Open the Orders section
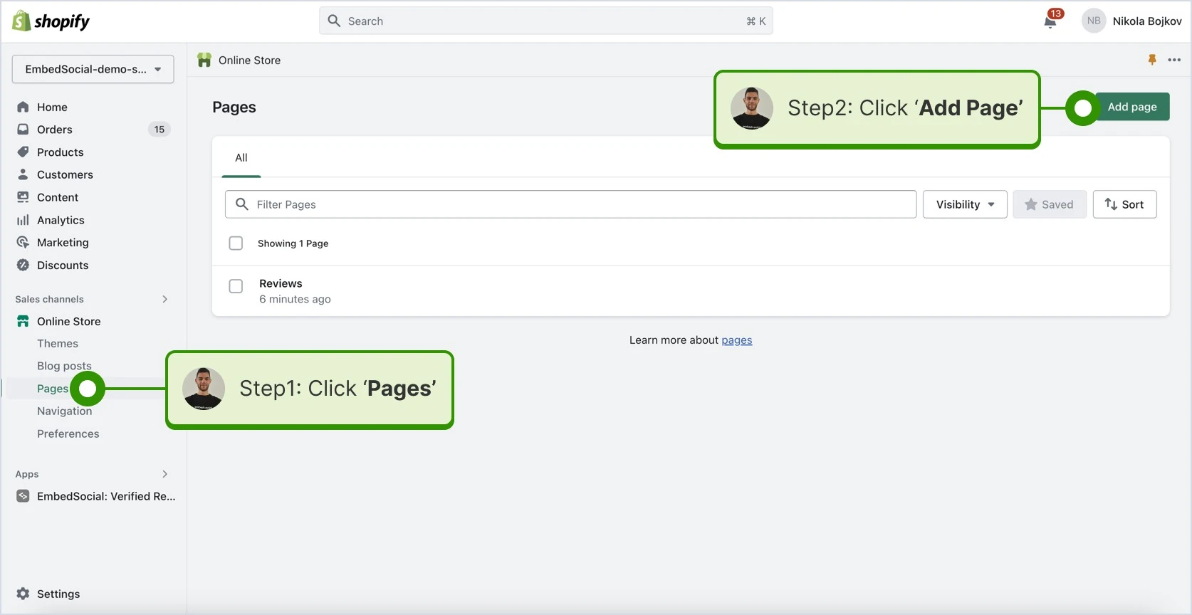Image resolution: width=1192 pixels, height=615 pixels. tap(55, 130)
